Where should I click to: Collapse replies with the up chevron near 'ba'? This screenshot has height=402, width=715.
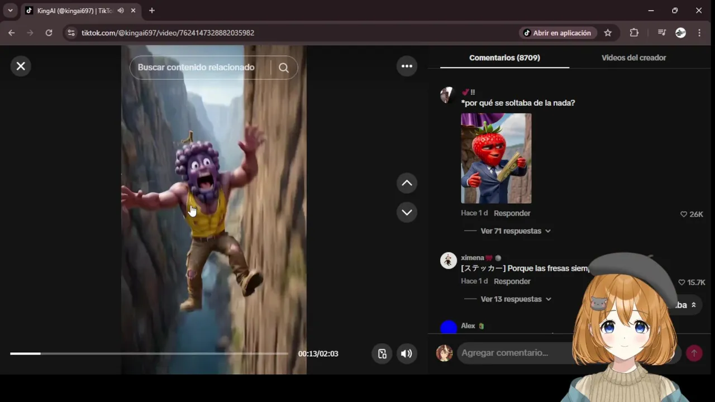click(x=694, y=305)
